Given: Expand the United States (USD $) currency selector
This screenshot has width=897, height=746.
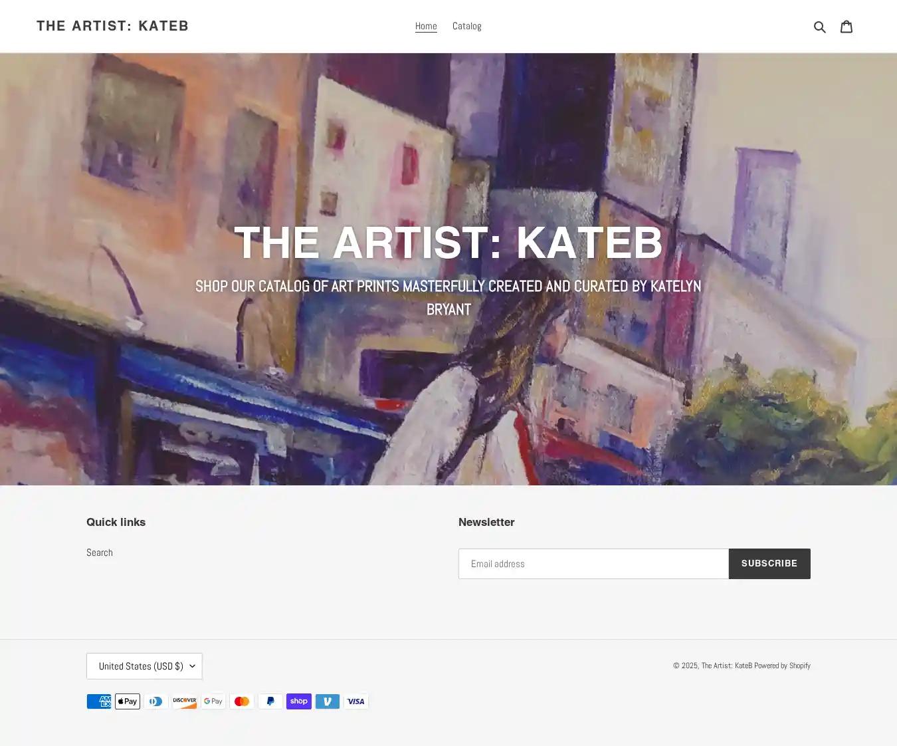Looking at the screenshot, I should (144, 666).
